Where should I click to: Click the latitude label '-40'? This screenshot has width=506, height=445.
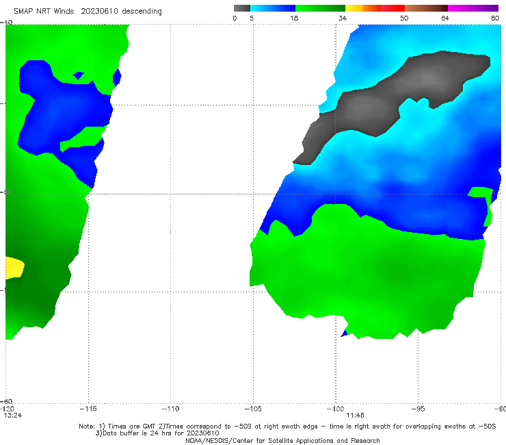(6, 22)
